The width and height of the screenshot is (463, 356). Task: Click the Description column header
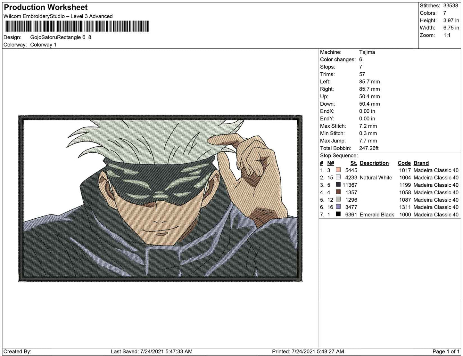point(374,163)
